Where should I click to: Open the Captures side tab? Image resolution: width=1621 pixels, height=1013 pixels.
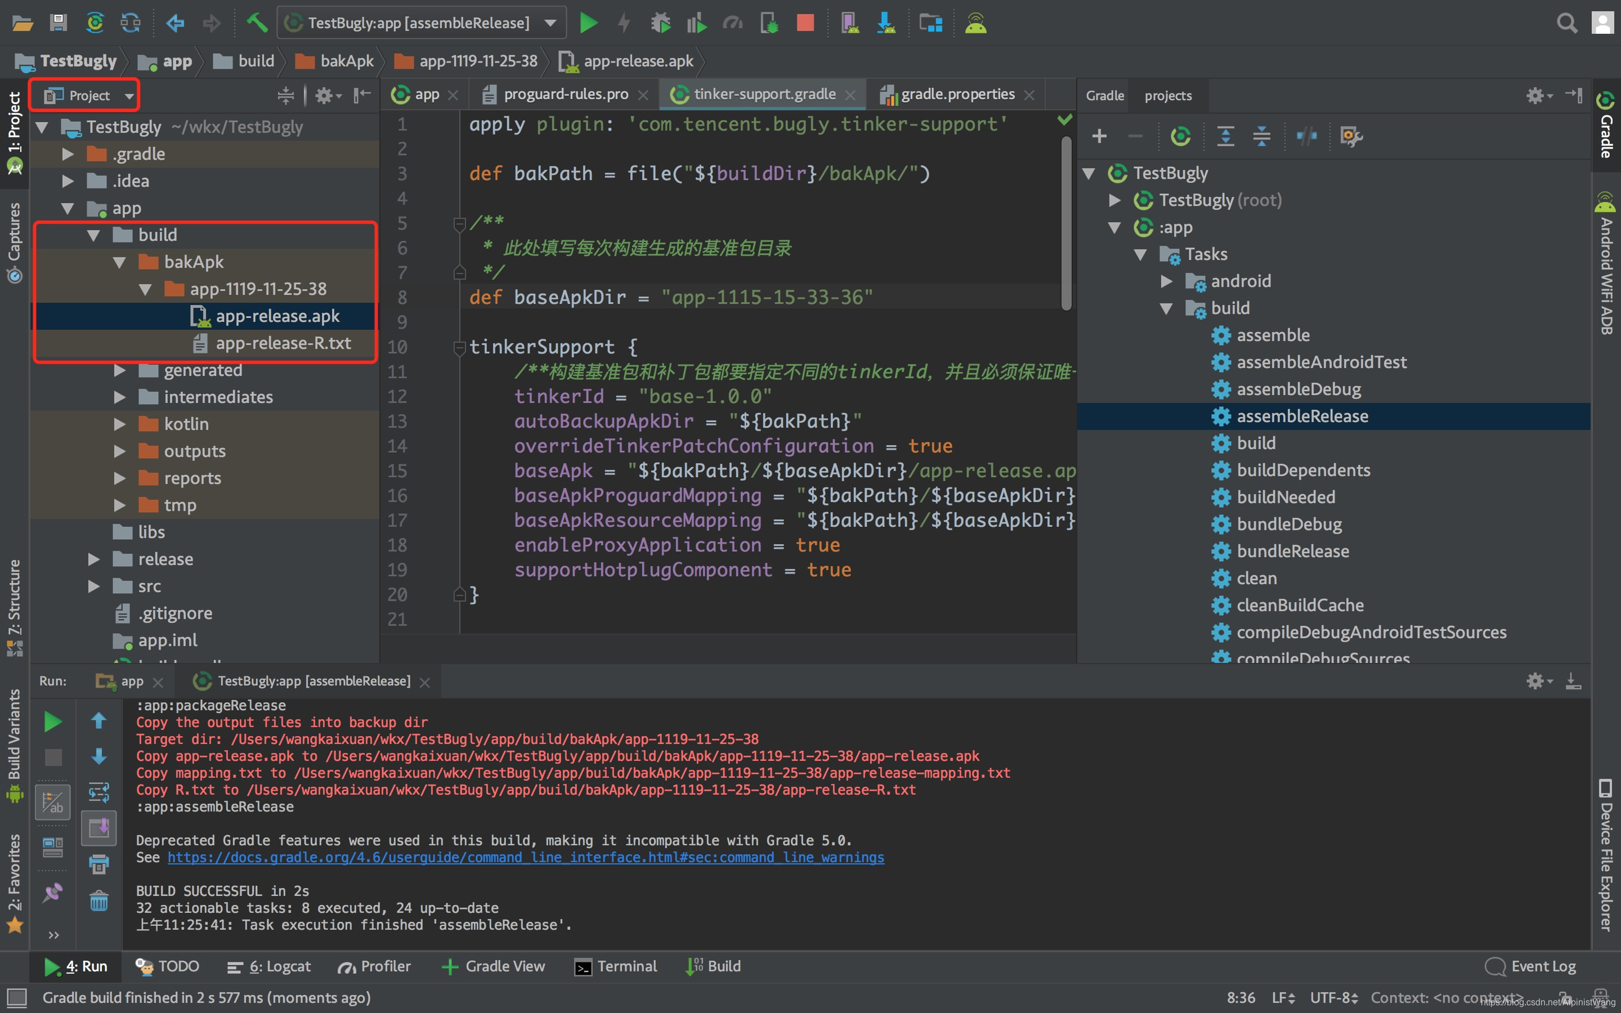coord(15,243)
